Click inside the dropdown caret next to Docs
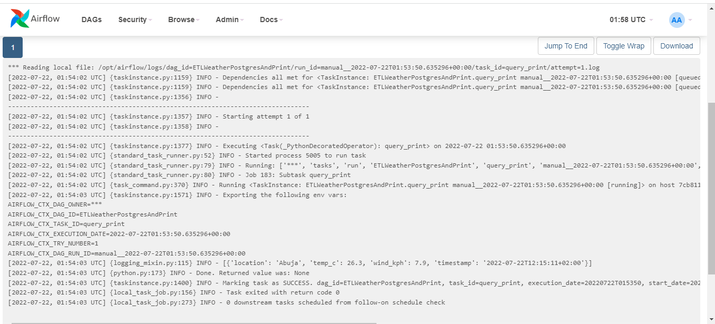Screen dimensions: 715x324 point(281,21)
